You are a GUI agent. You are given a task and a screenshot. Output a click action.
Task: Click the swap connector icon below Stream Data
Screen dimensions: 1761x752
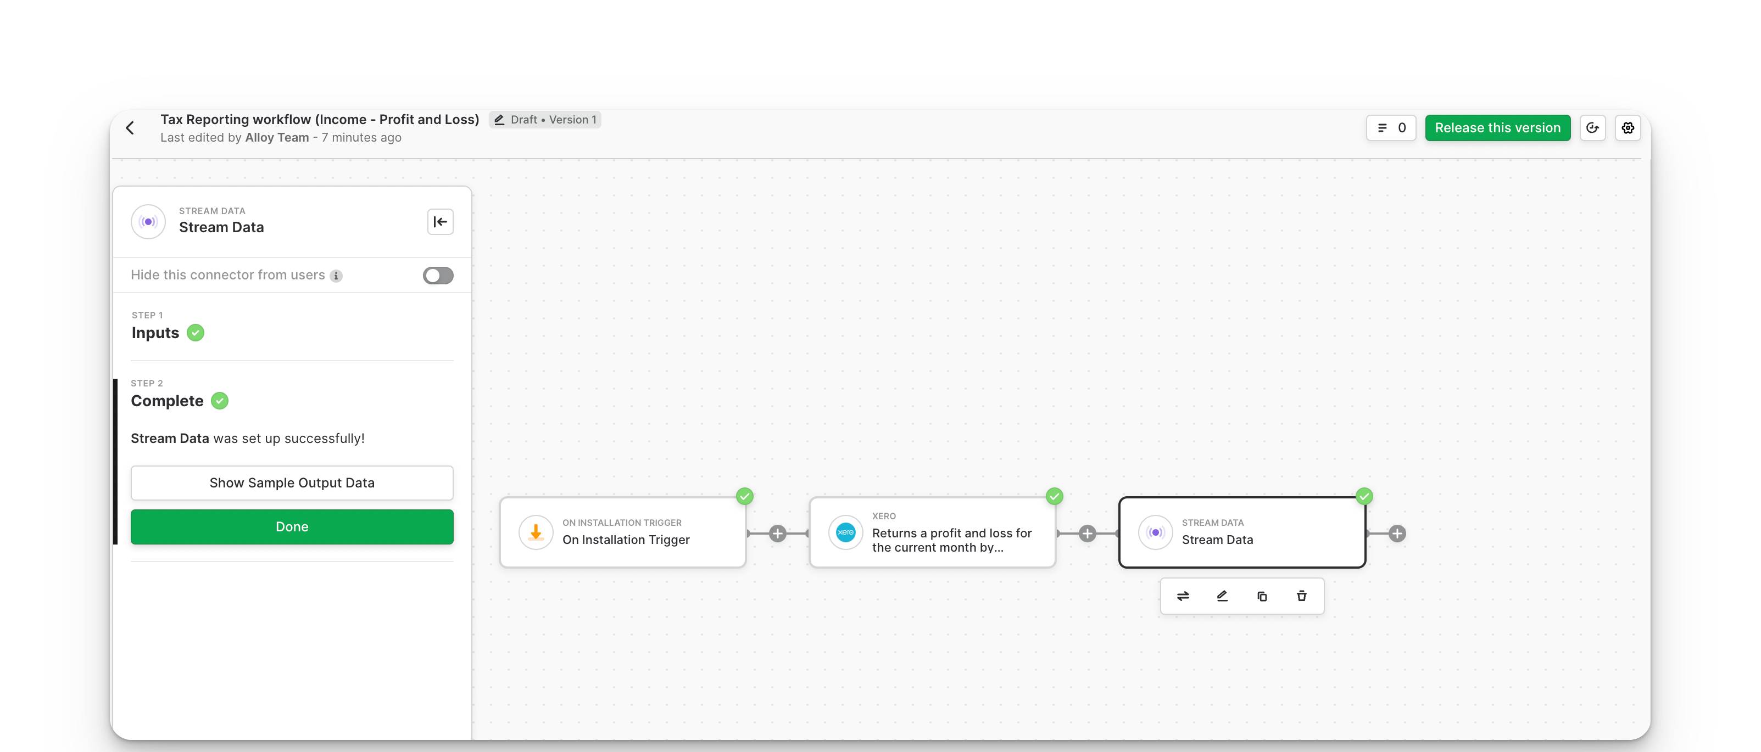click(1183, 596)
